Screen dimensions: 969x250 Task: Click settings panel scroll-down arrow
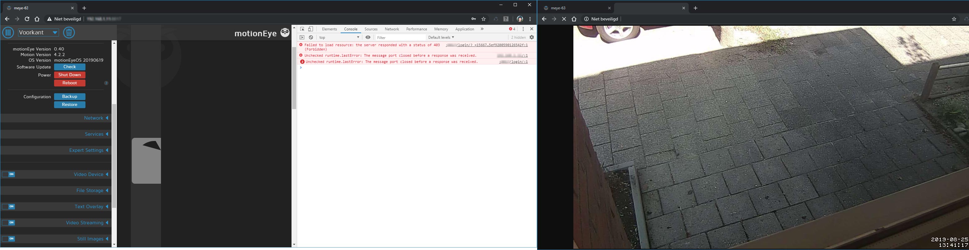tap(114, 245)
